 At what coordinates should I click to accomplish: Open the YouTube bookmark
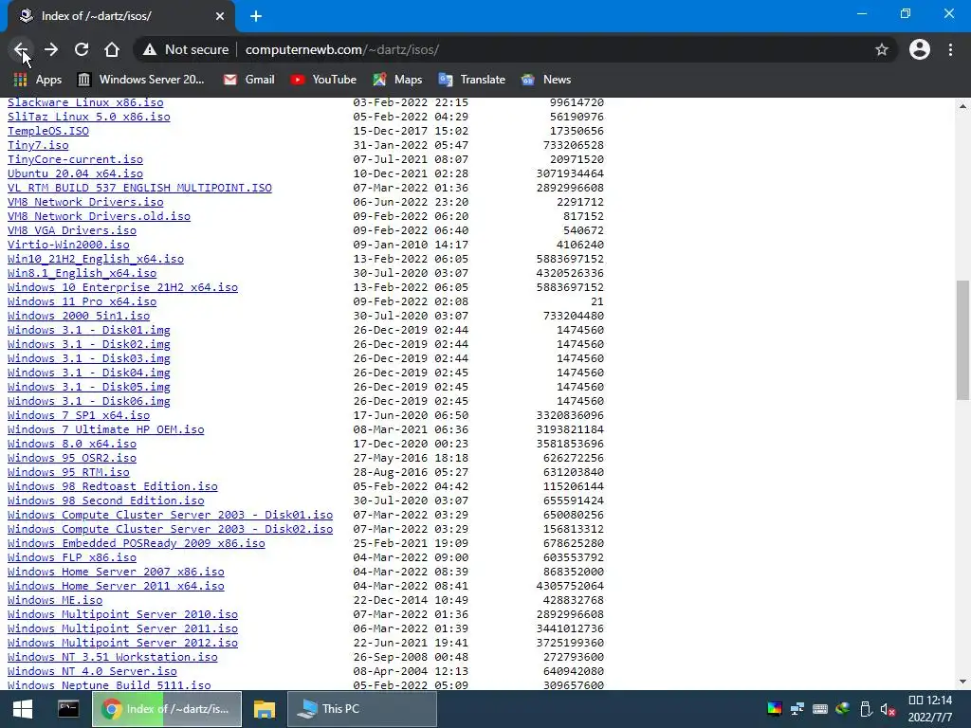pyautogui.click(x=324, y=80)
